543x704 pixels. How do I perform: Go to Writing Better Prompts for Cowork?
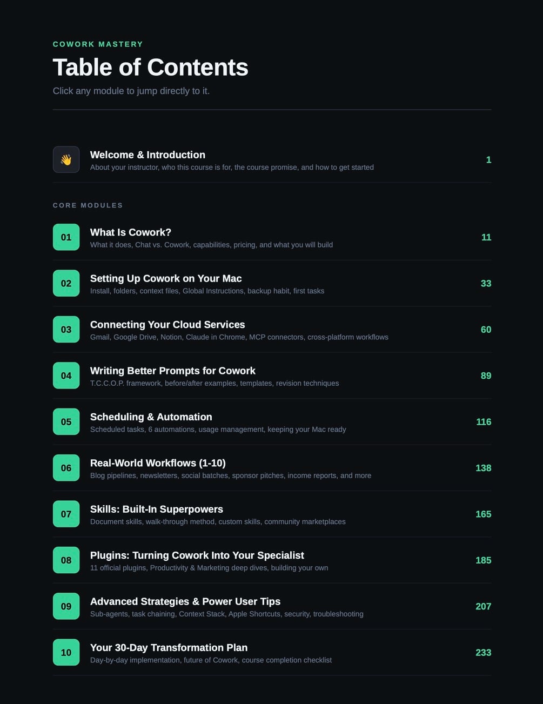[x=272, y=376]
